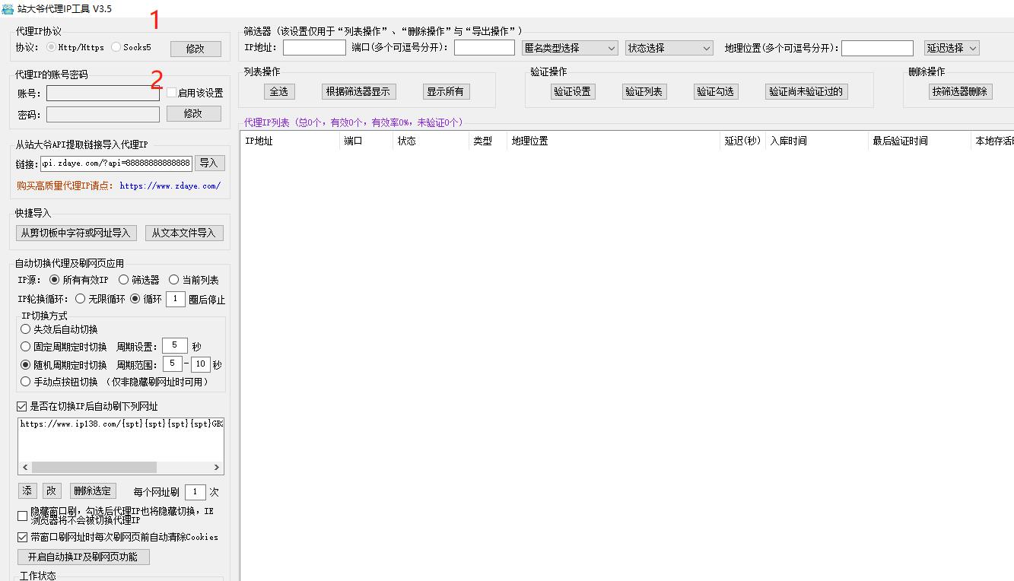Select the Socks5 protocol option

[x=116, y=46]
